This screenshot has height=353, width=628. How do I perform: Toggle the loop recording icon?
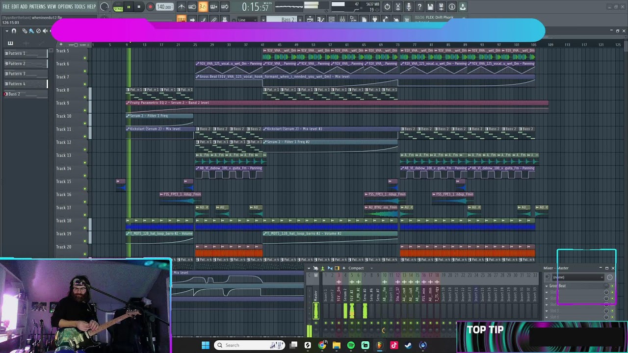tap(225, 7)
